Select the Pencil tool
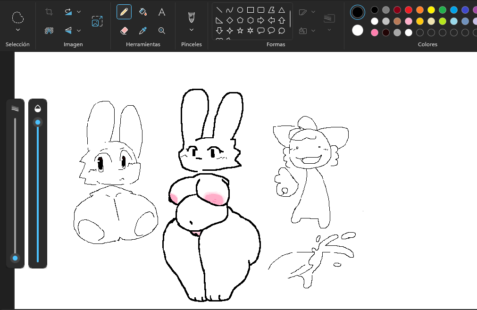The width and height of the screenshot is (477, 310). pyautogui.click(x=124, y=12)
